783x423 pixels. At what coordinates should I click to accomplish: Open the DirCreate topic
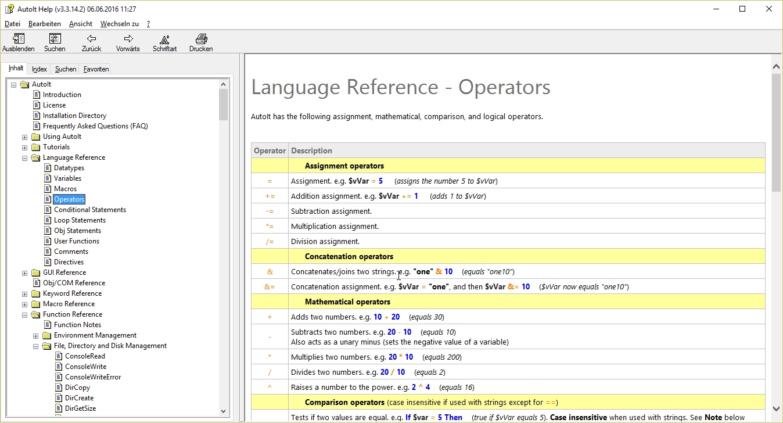coord(79,398)
